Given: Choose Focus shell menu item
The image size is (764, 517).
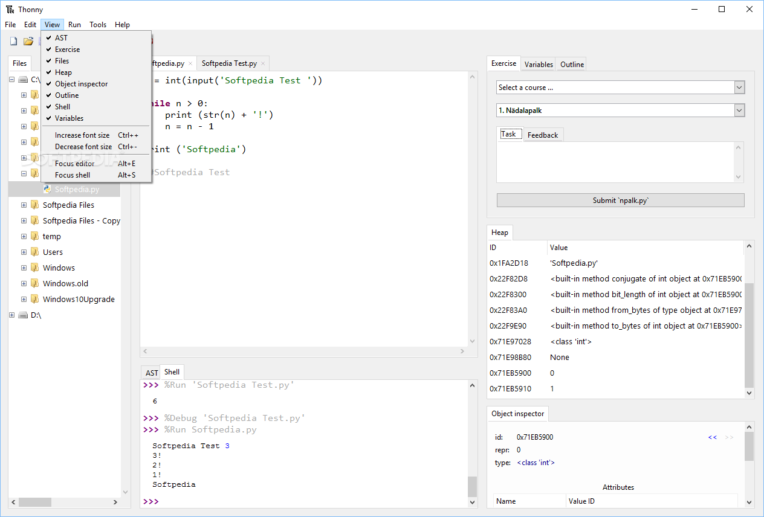Looking at the screenshot, I should tap(96, 175).
